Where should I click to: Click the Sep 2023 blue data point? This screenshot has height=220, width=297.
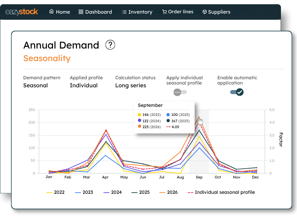coord(199,148)
